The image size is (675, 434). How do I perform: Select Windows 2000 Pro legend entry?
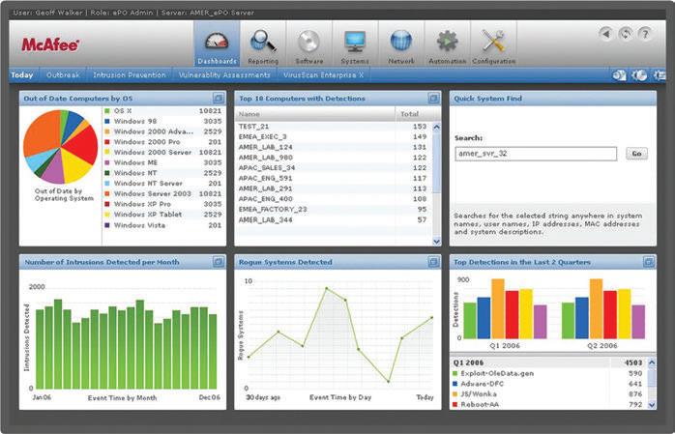click(163, 142)
